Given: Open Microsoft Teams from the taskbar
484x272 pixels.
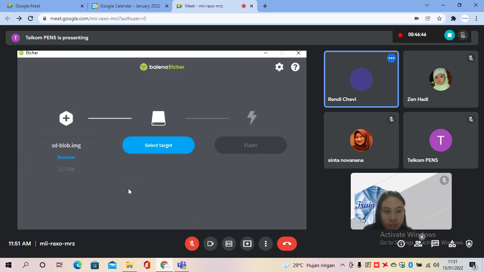Looking at the screenshot, I should tap(182, 265).
